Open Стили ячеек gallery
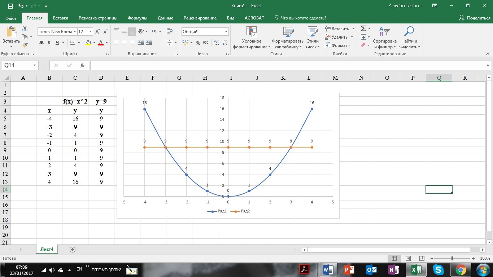493x277 pixels. click(312, 38)
